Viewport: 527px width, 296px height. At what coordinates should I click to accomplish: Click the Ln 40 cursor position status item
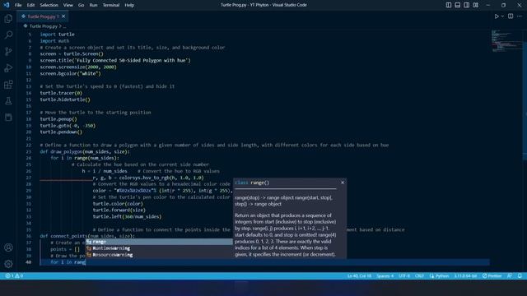[x=359, y=276]
